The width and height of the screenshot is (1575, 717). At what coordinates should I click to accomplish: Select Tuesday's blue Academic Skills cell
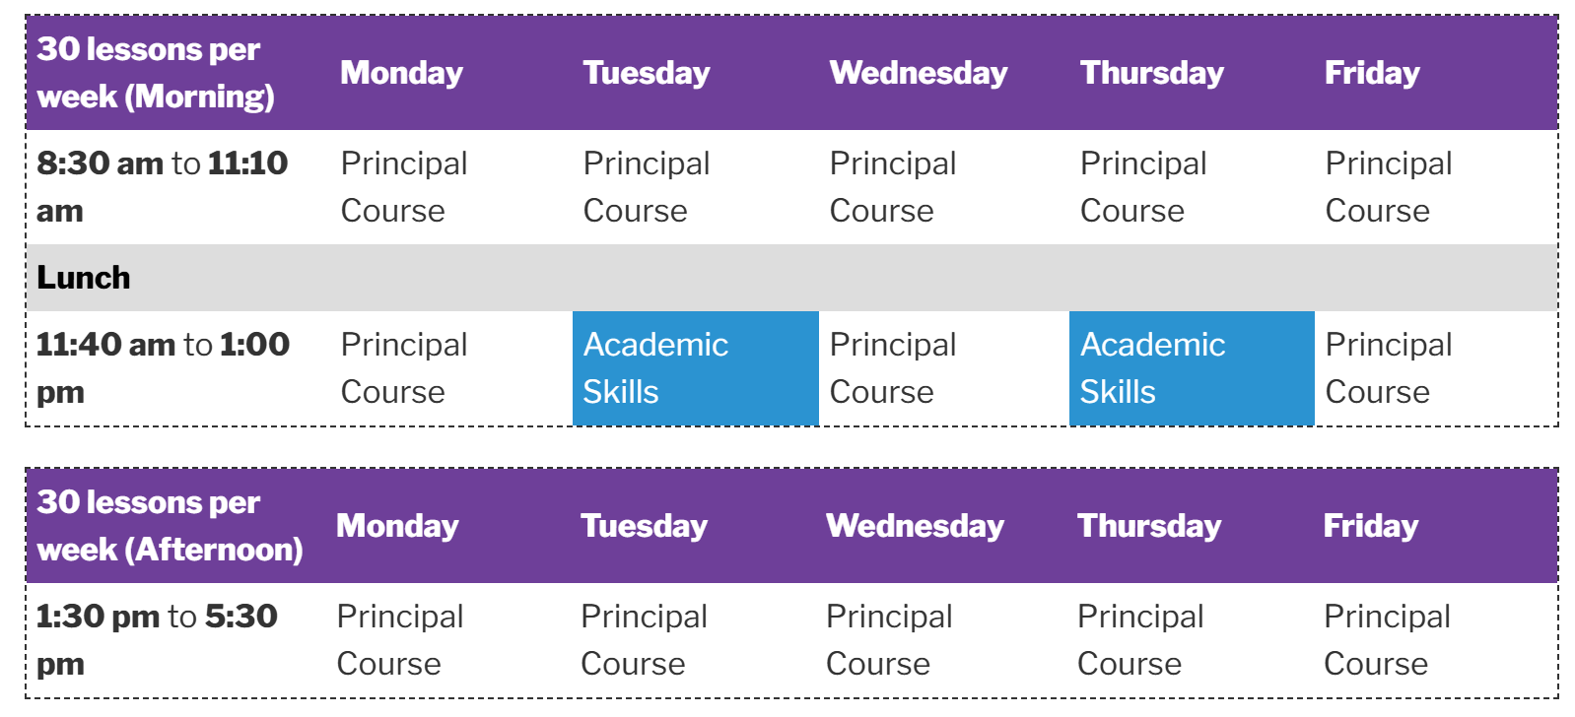695,368
